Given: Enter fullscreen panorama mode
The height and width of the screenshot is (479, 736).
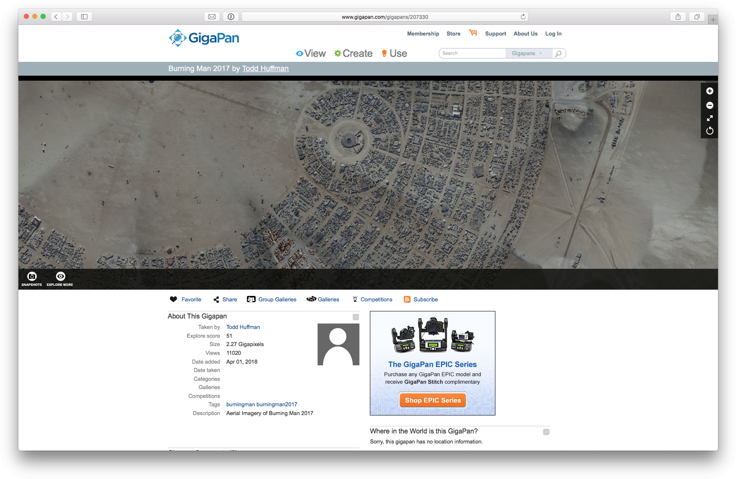Looking at the screenshot, I should (709, 118).
